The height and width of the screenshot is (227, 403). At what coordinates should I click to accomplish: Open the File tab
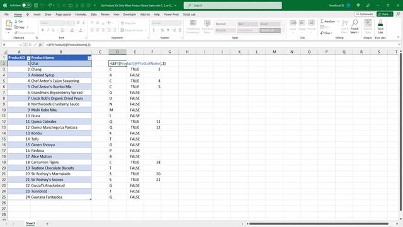(x=7, y=15)
